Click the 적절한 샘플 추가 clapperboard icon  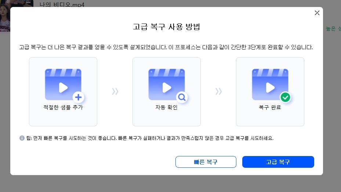coord(63,84)
